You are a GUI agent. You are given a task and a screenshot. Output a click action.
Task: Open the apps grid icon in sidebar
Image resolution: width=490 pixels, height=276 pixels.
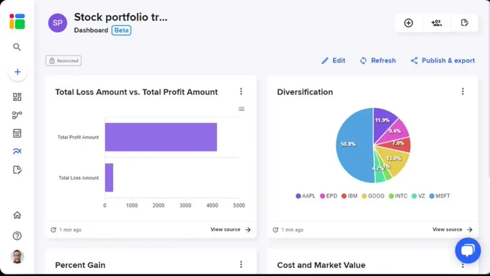pos(17,97)
